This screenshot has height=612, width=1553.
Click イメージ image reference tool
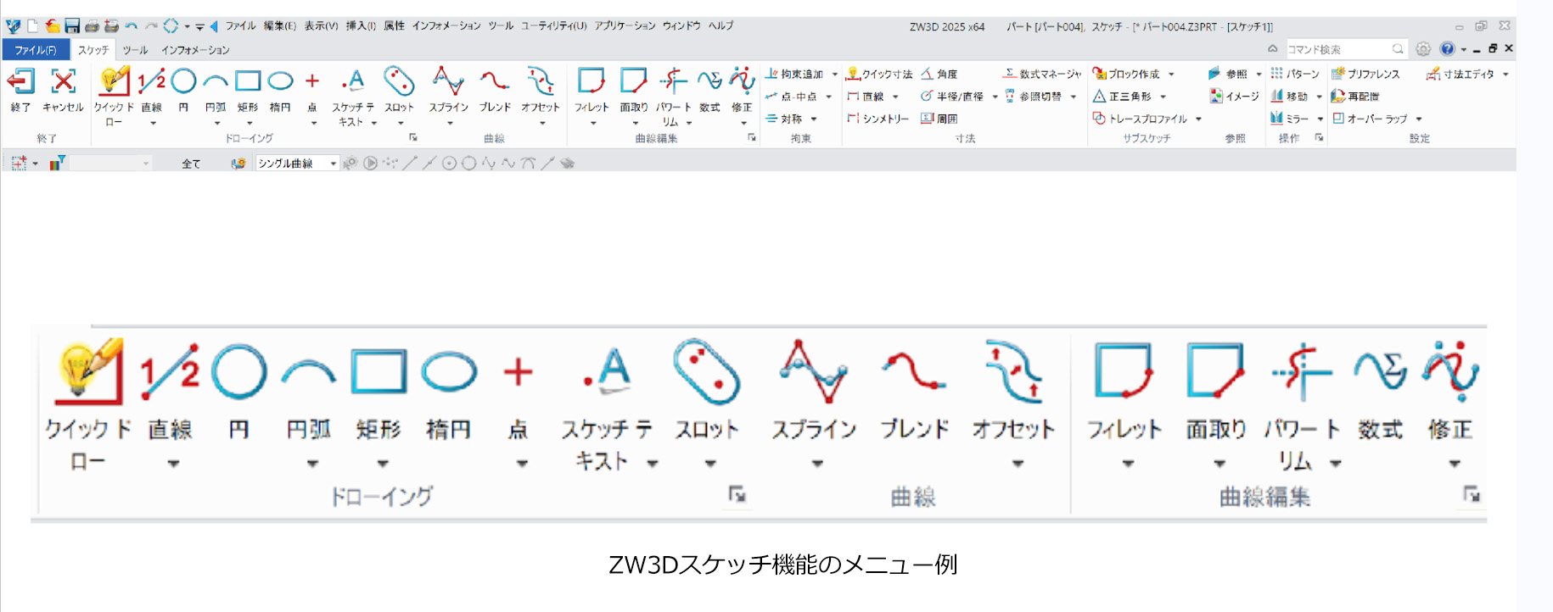pos(1235,96)
